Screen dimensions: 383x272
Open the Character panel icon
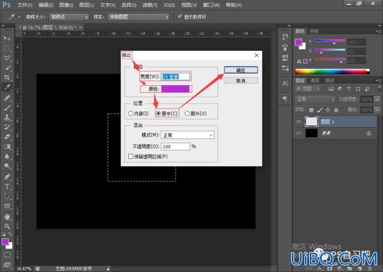tap(285, 84)
